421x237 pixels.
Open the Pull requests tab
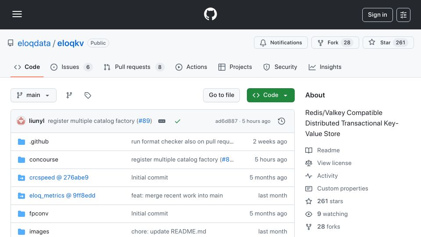pos(134,67)
